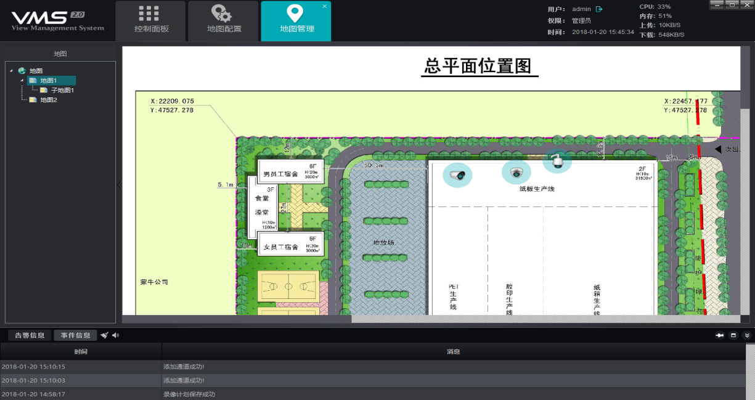Viewport: 755px width, 400px height.
Task: Select 地图2 in the map tree
Action: pos(43,100)
